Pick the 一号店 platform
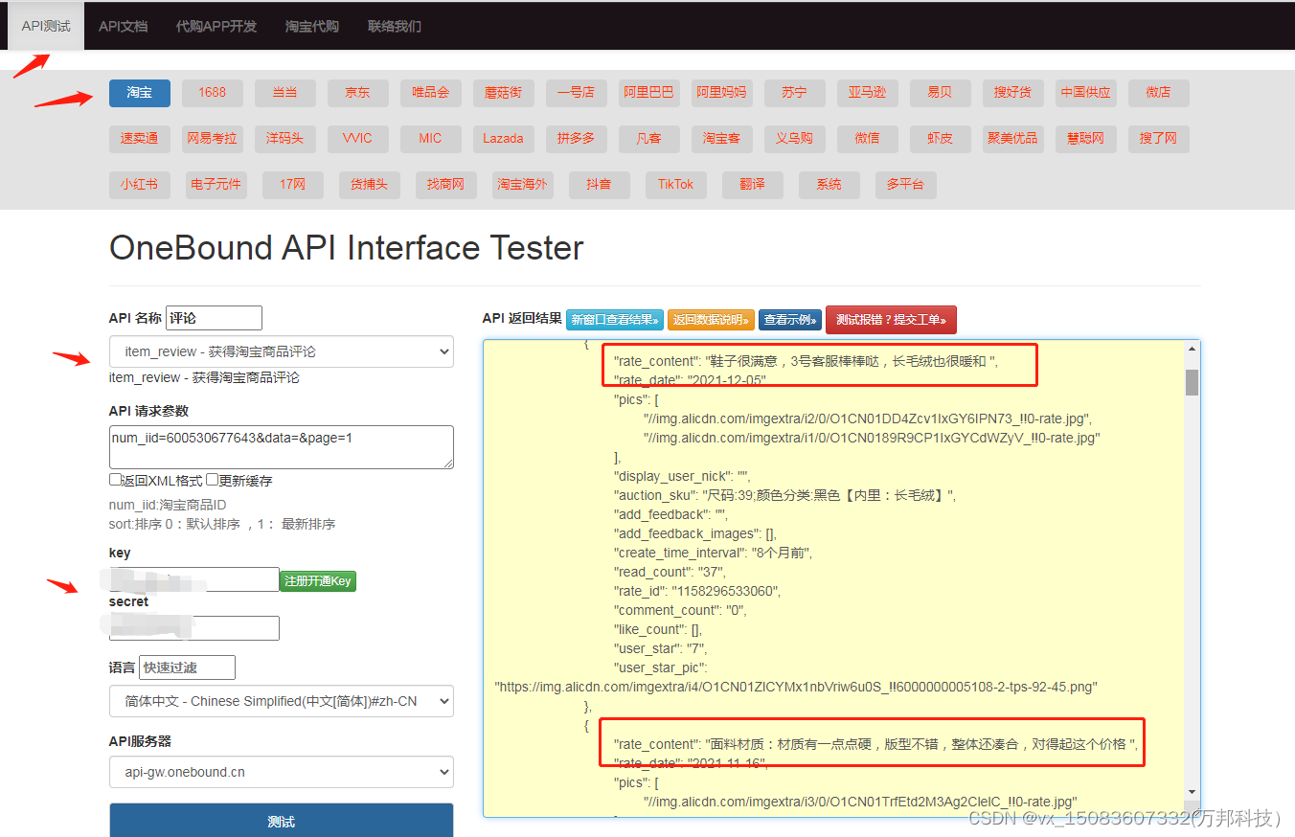1295x837 pixels. click(x=577, y=93)
